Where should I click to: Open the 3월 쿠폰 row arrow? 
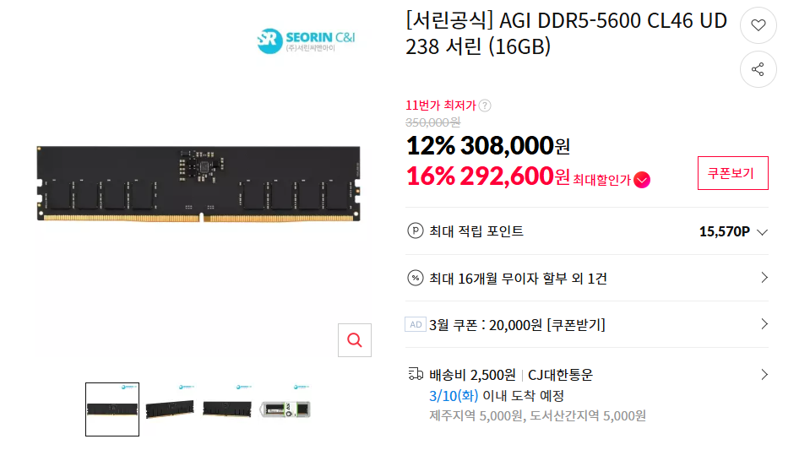coord(764,324)
